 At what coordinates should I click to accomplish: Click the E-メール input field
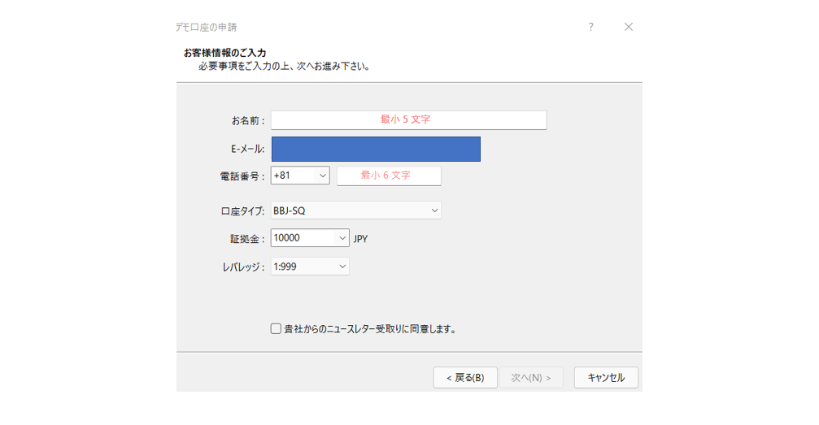pyautogui.click(x=376, y=150)
